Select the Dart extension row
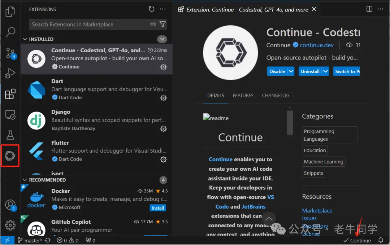Image resolution: width=390 pixels, height=245 pixels. [96, 89]
